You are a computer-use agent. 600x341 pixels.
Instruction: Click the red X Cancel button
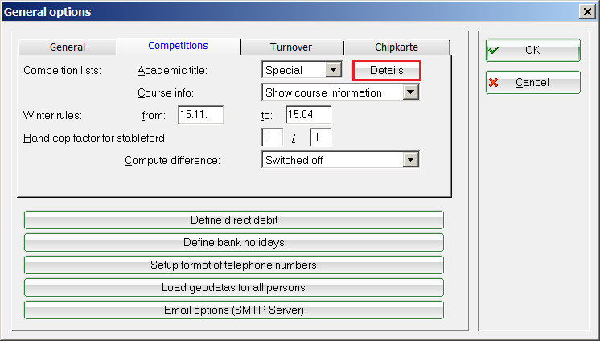point(532,82)
